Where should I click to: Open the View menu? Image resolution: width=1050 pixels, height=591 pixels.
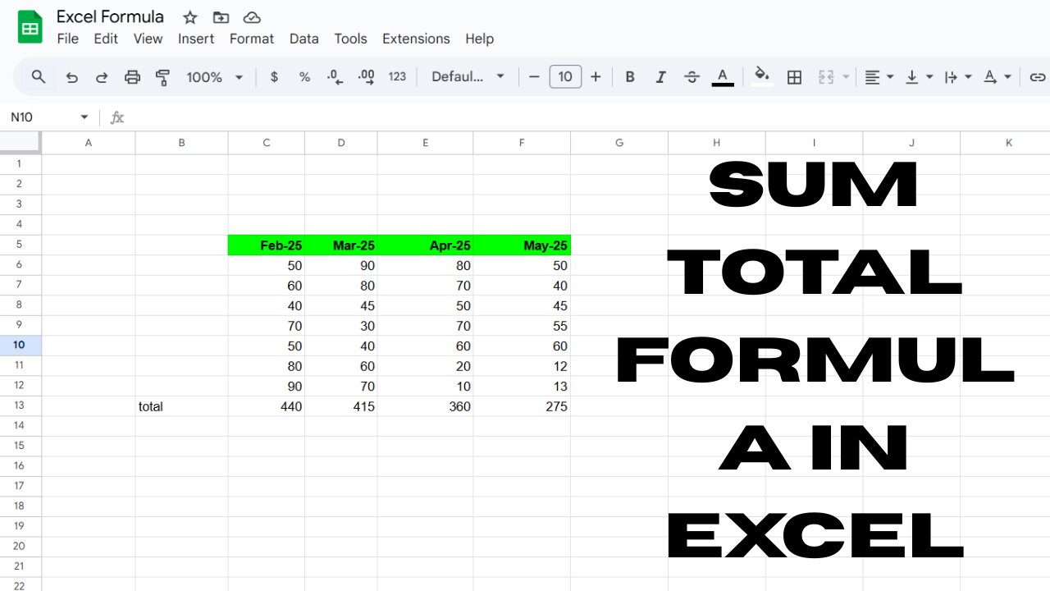pos(148,39)
